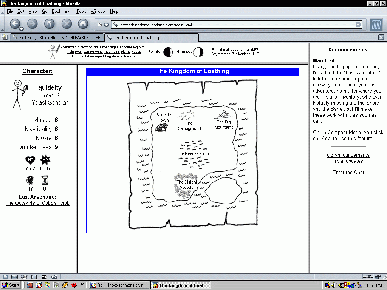Viewport: 387px width, 290px height.
Task: Click the small X icon beside URL bar
Action: click(x=99, y=25)
